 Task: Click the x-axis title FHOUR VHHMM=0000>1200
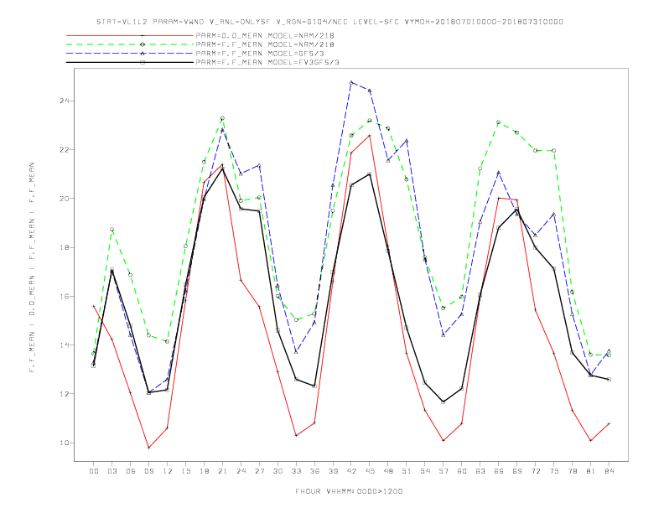pos(349,491)
